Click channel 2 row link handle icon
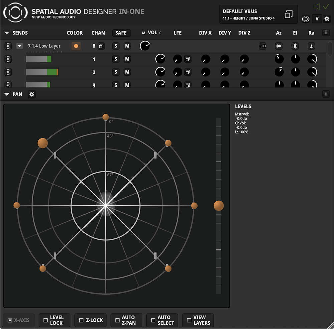Viewport: 334px width, 334px height. coord(8,72)
